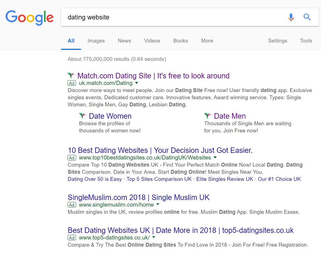This screenshot has height=254, width=321.
Task: Open Match.com Dating Site ad title
Action: [x=153, y=76]
